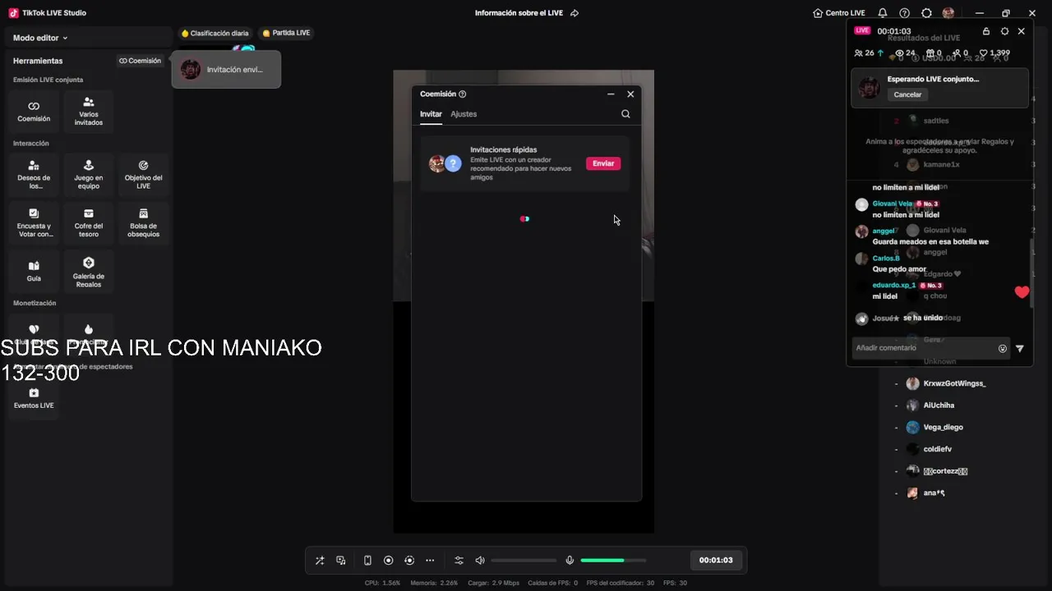Click the search icon in Coemisión dialog
Screen dimensions: 1052x591
[x=625, y=115]
